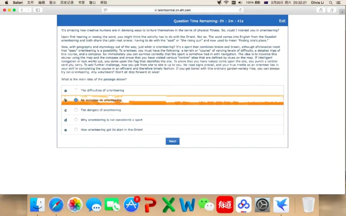Open Finder in the dock
346x216 pixels.
point(38,204)
